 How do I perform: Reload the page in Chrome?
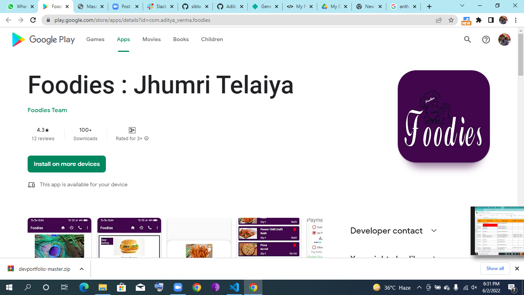point(33,20)
